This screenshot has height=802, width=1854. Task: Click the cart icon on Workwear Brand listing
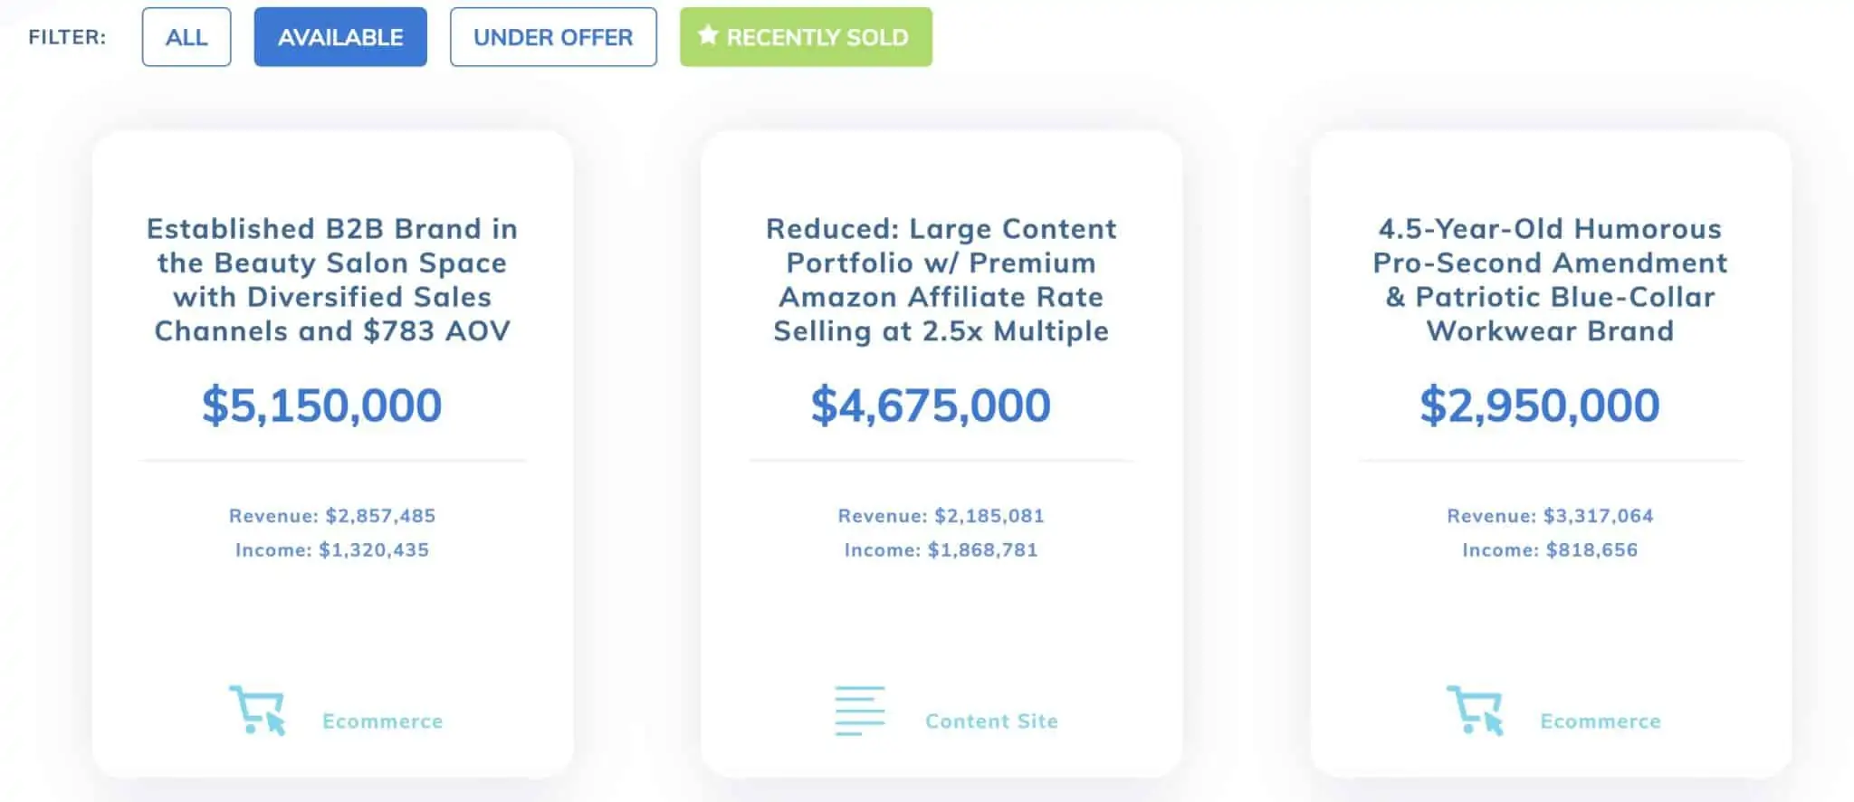(1476, 711)
